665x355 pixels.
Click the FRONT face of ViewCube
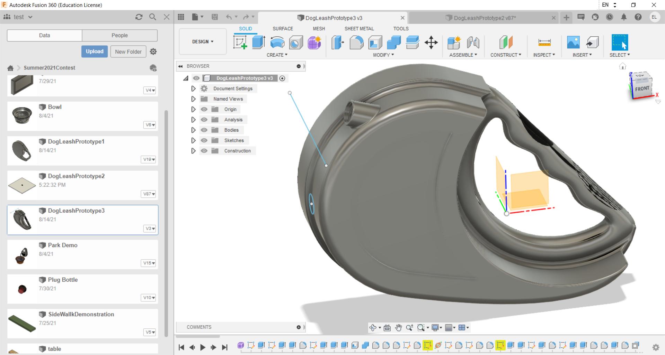tap(642, 88)
